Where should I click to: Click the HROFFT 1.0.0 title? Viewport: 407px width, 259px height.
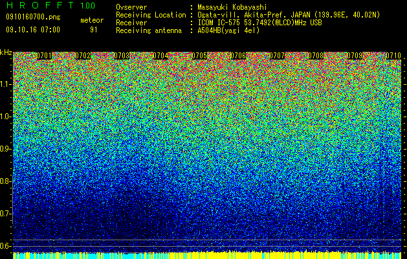[x=50, y=5]
